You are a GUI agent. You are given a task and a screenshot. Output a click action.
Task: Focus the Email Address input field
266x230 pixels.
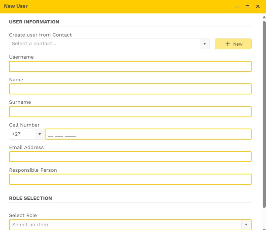click(x=130, y=157)
